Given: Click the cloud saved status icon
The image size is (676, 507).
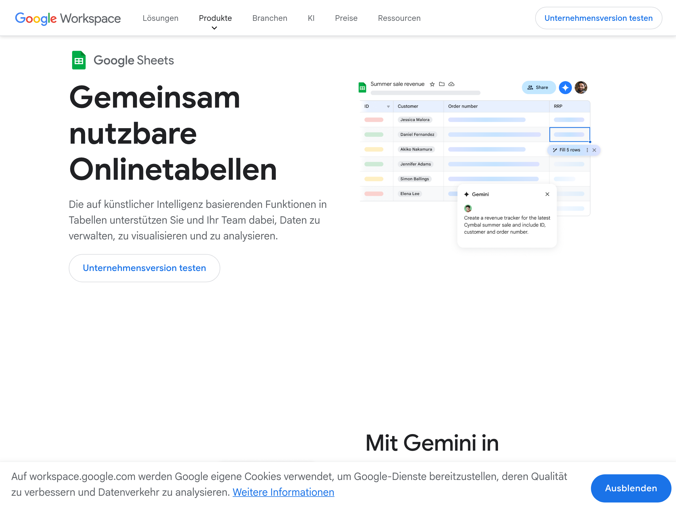Looking at the screenshot, I should 451,84.
